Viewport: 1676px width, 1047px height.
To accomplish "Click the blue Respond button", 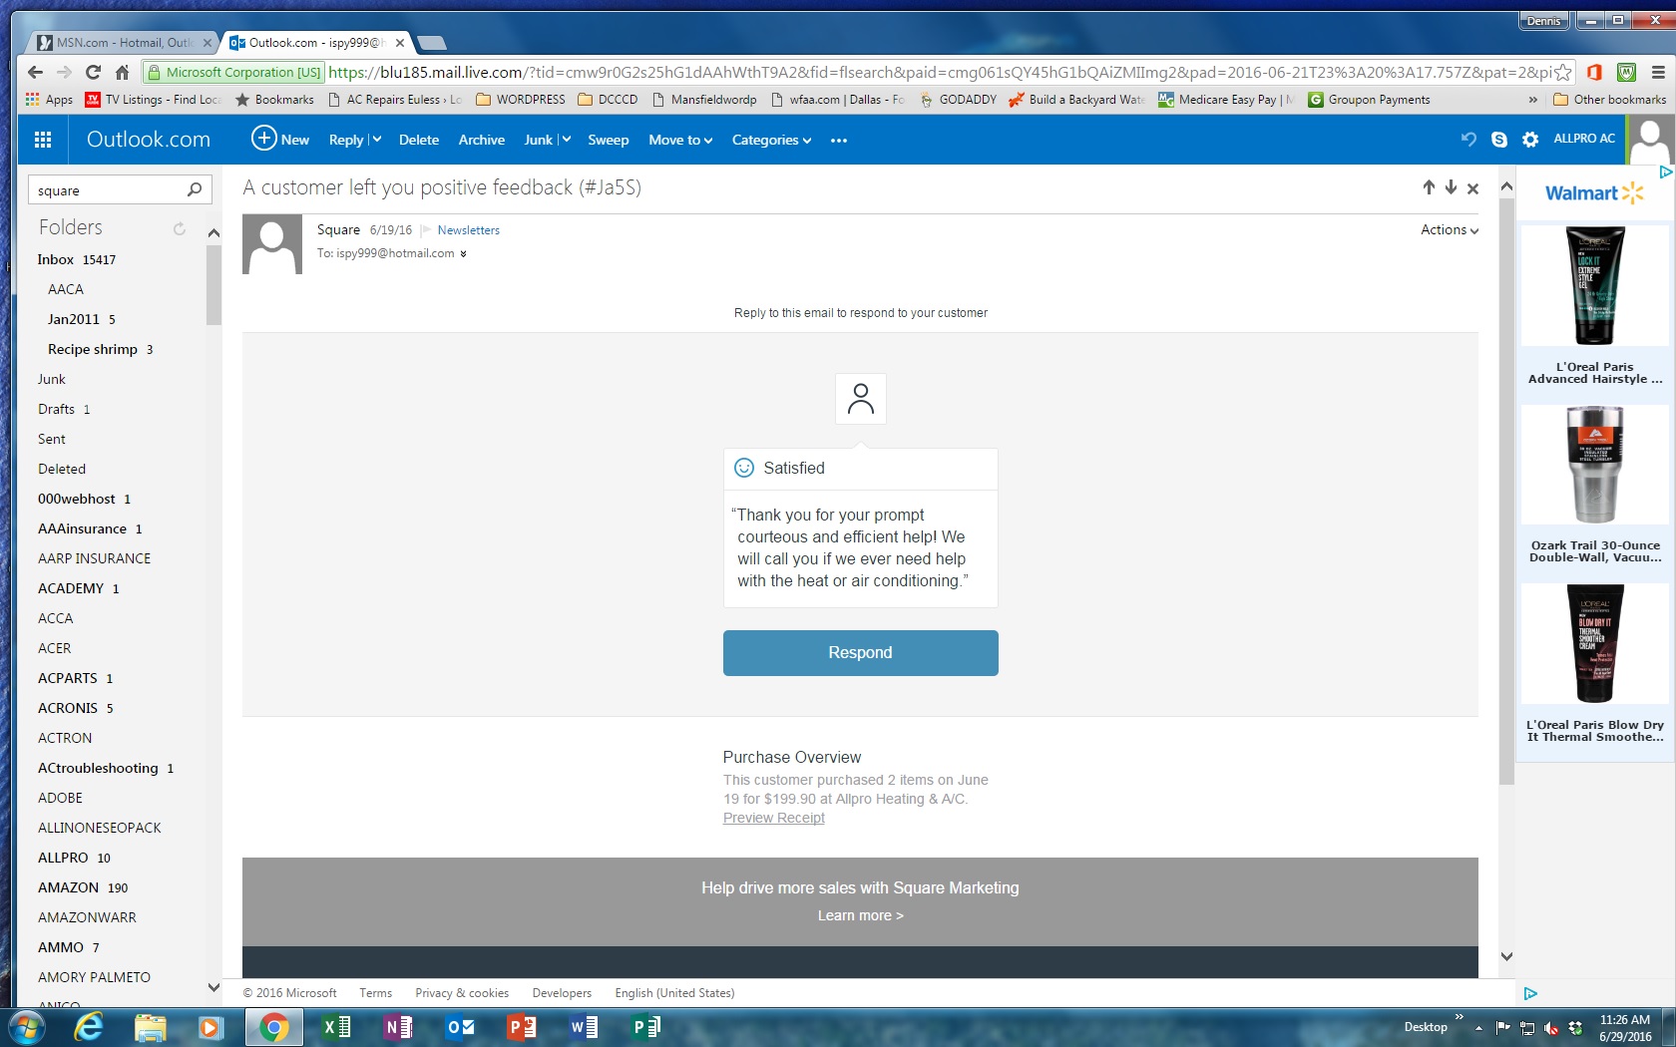I will [860, 652].
